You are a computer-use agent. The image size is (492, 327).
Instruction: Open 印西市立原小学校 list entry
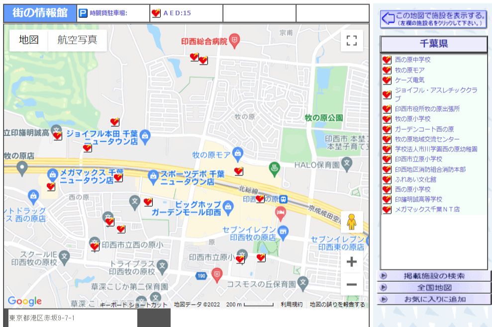coord(418,159)
